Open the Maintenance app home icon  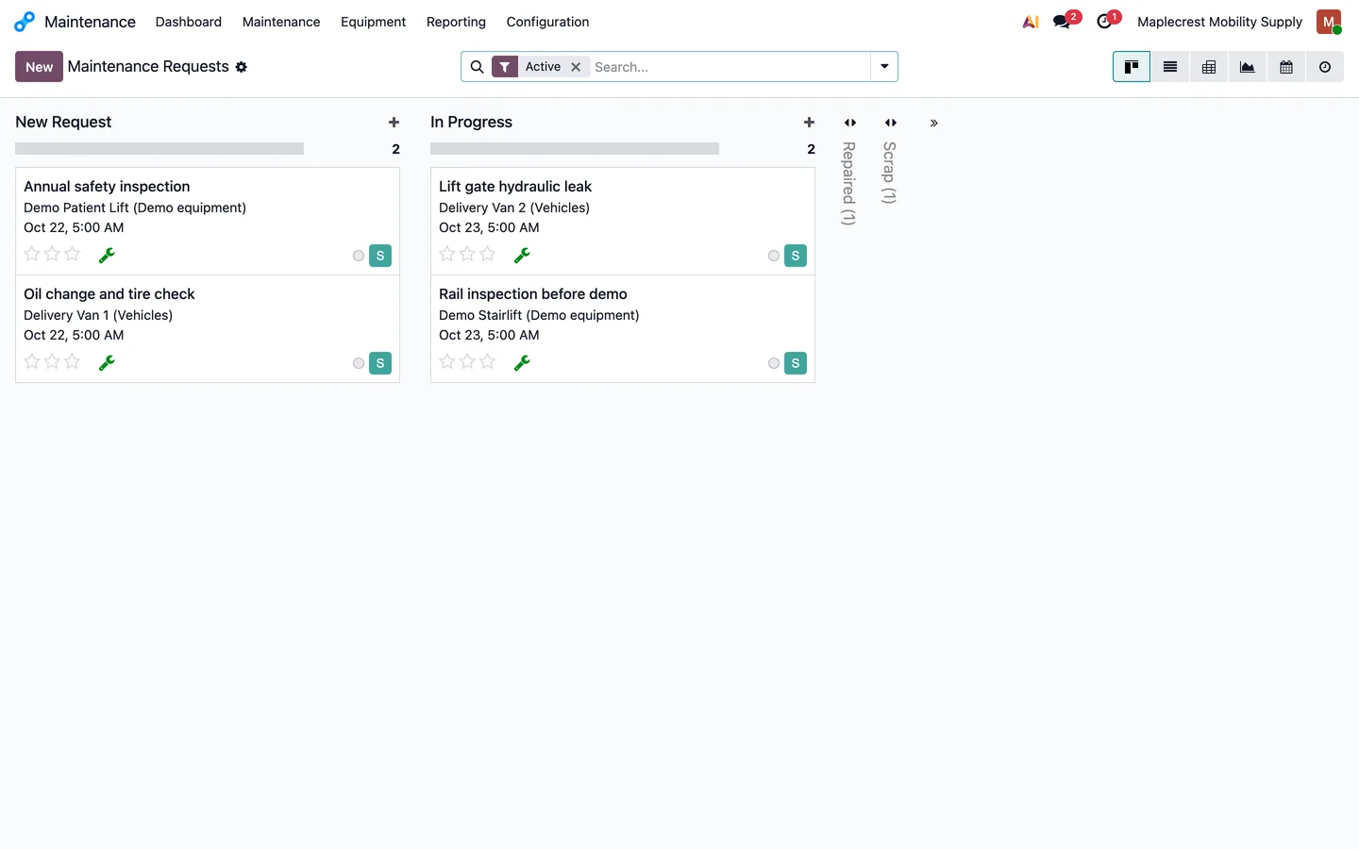click(x=25, y=22)
